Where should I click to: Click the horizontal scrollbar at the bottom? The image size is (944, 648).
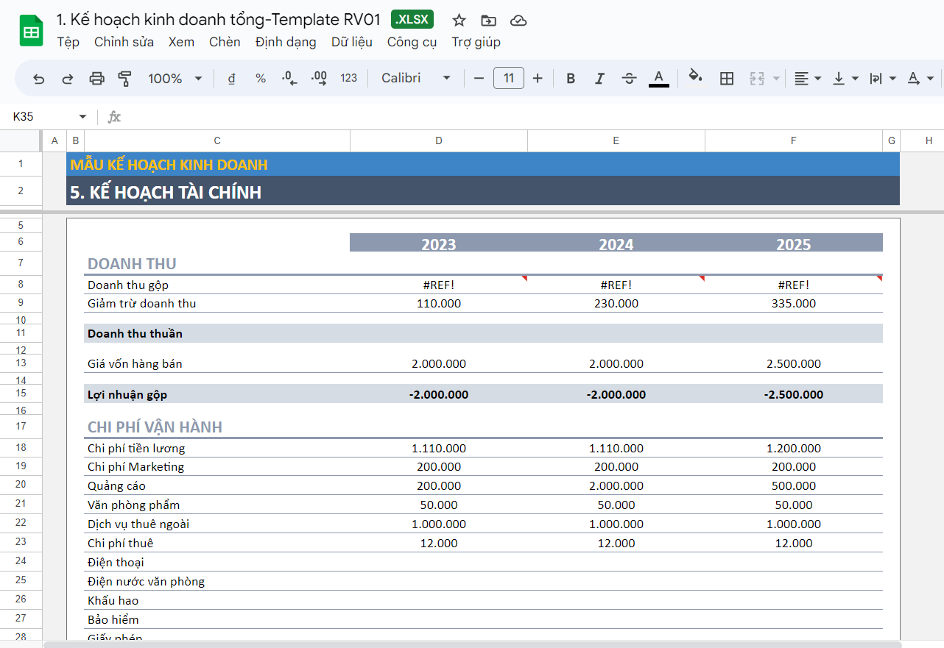click(472, 644)
